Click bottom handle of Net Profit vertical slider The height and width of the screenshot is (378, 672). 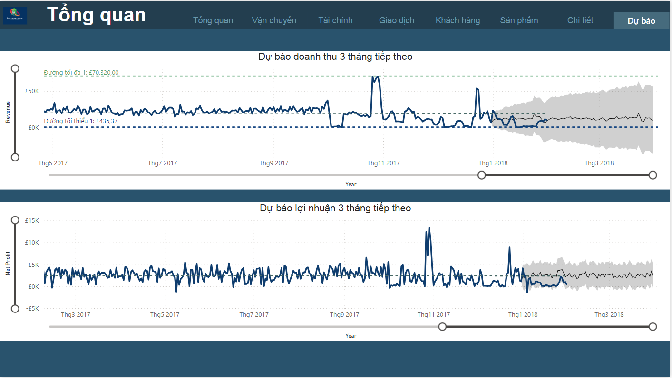click(15, 309)
